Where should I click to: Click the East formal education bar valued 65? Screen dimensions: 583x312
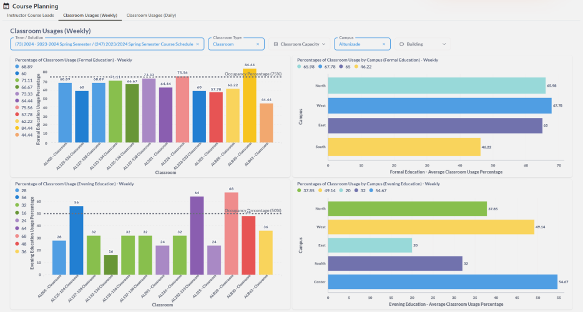[x=435, y=125]
